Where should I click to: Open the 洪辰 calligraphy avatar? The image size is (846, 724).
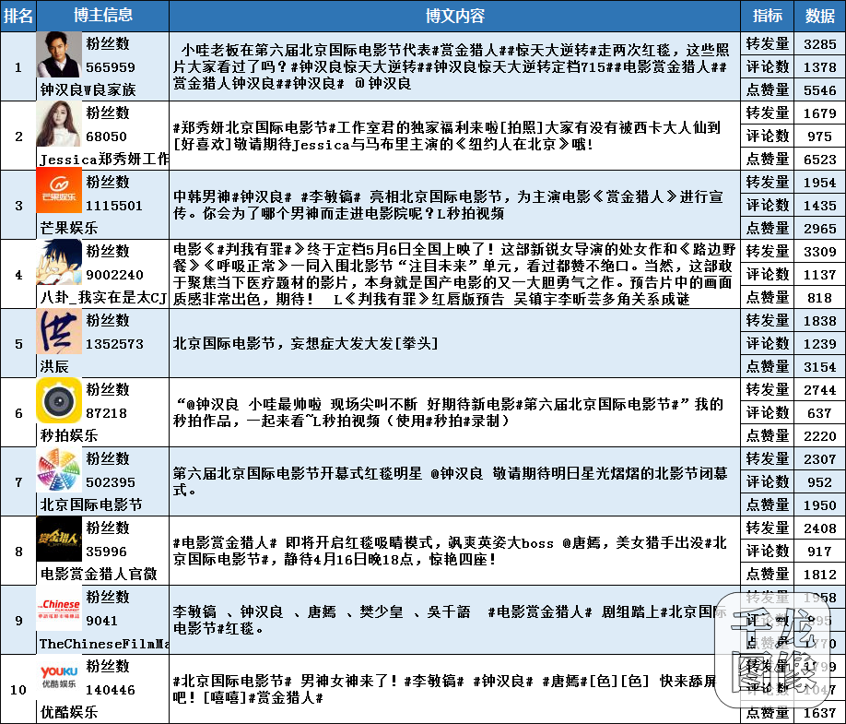click(x=59, y=331)
